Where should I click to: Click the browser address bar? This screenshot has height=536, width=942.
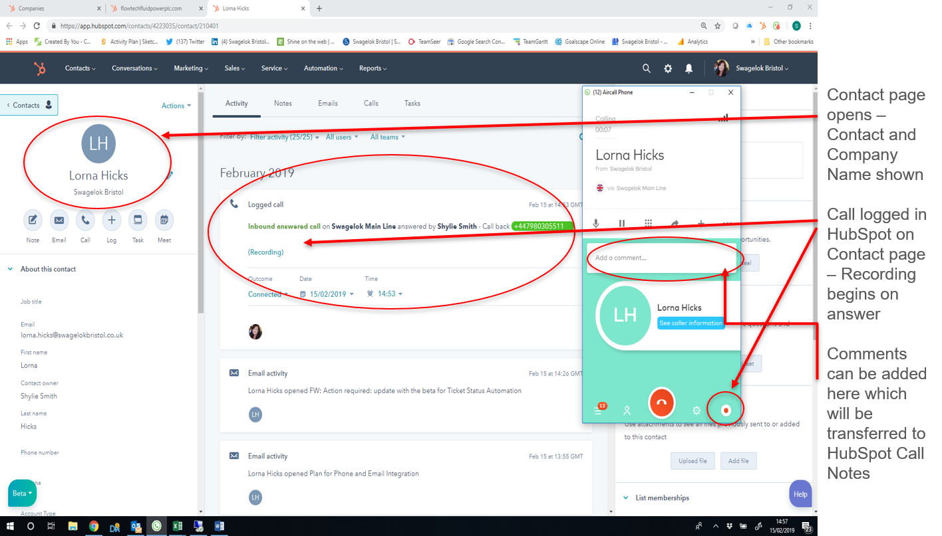pos(373,26)
